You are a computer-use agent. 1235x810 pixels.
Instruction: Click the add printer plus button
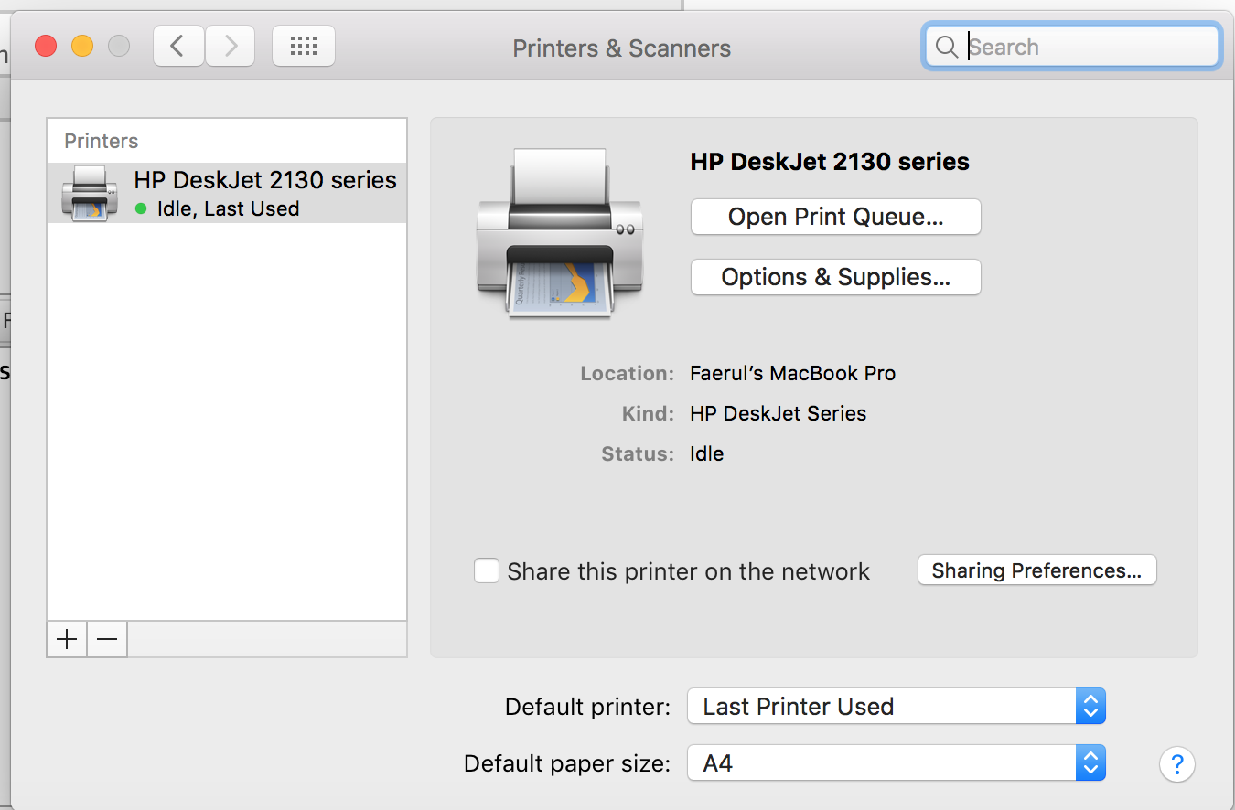point(67,640)
